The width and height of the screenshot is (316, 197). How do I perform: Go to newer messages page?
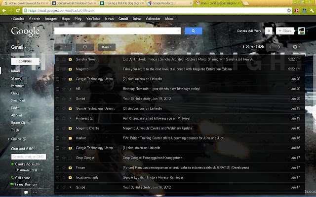pos(270,47)
